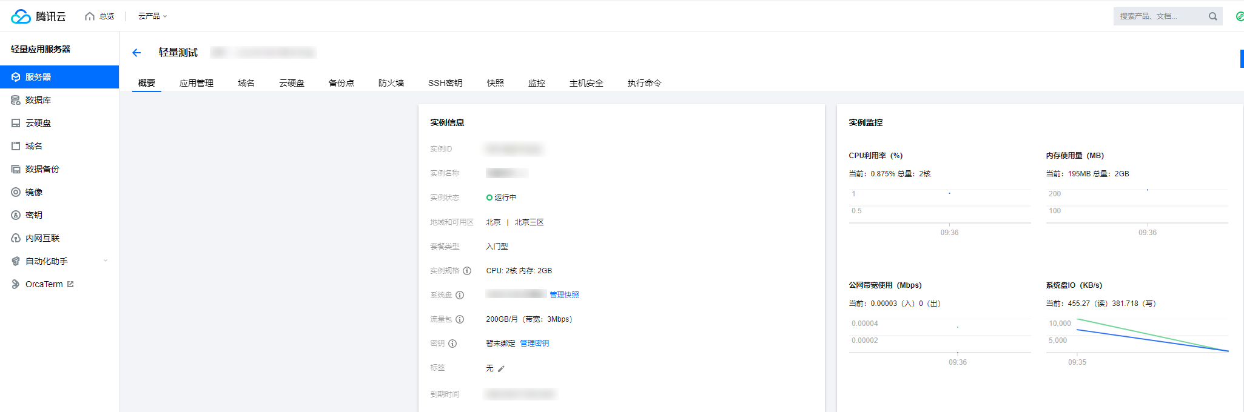
Task: Switch to the 执行命令 tab
Action: tap(645, 83)
